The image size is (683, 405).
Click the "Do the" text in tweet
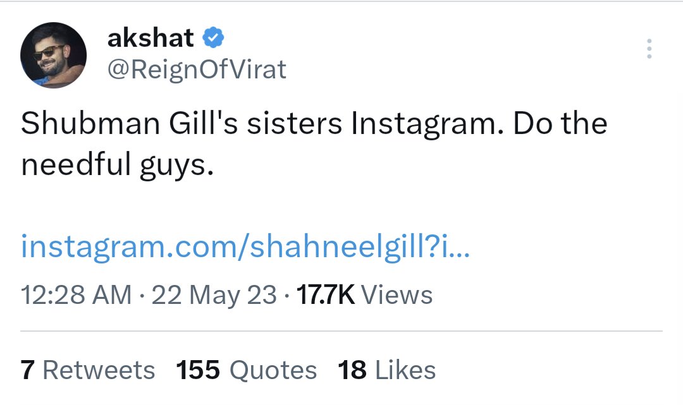560,124
